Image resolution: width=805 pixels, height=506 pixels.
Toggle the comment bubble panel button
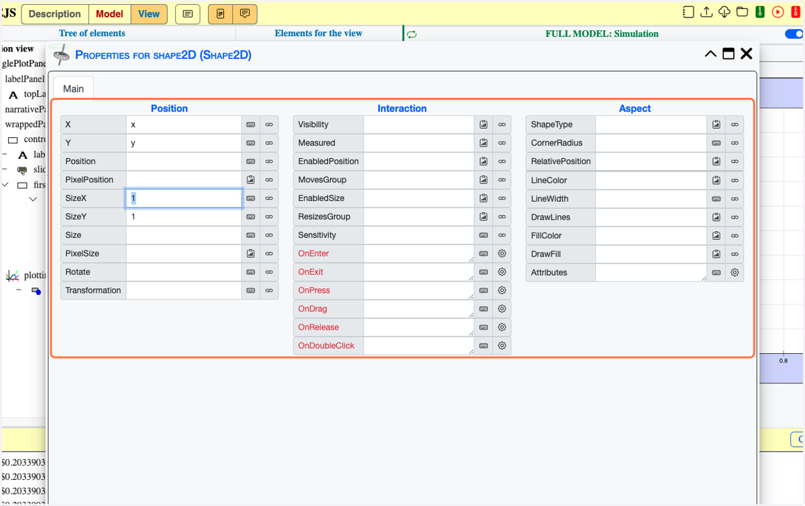pos(245,13)
